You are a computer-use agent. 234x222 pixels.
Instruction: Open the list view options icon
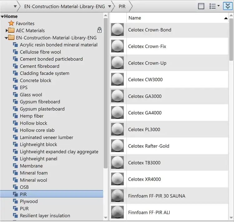[x=212, y=6]
